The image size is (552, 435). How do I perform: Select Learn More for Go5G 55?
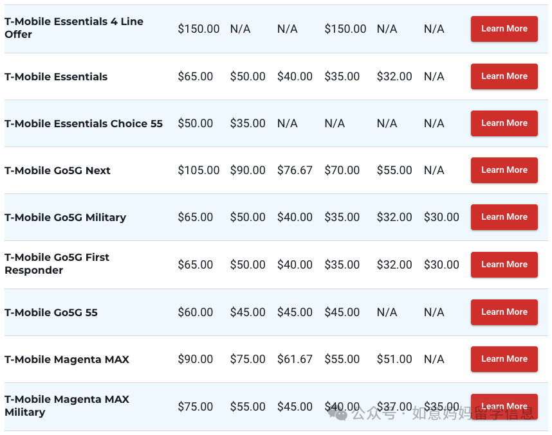[504, 312]
